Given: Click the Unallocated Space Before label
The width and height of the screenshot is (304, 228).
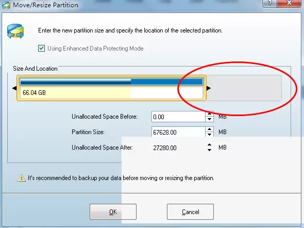Looking at the screenshot, I should click(105, 117).
